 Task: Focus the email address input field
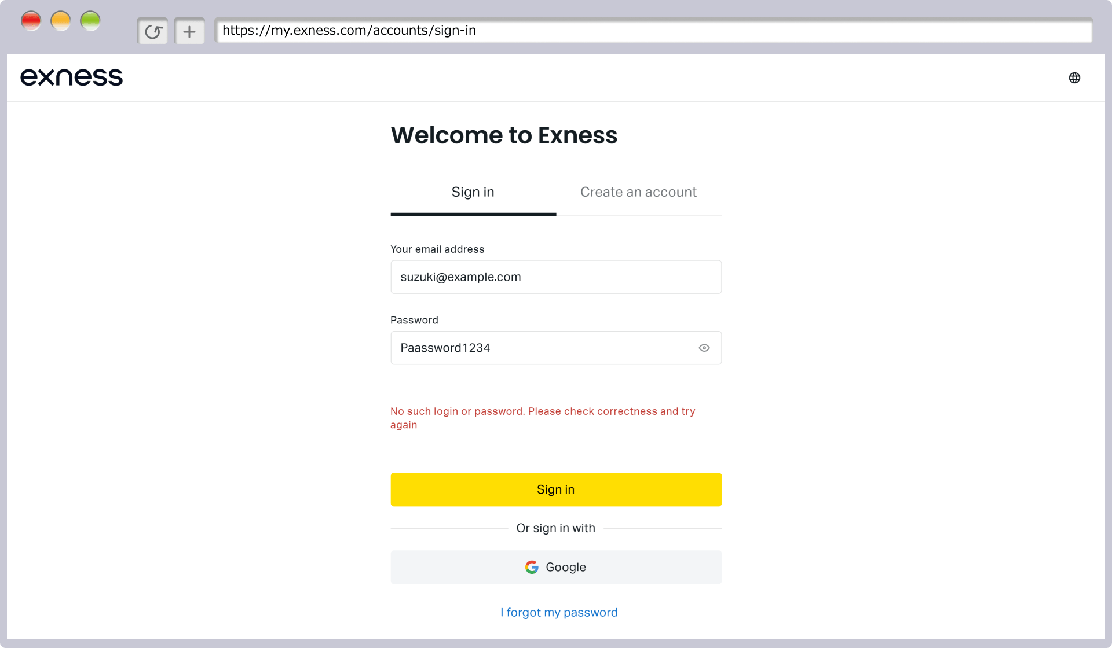pyautogui.click(x=556, y=277)
